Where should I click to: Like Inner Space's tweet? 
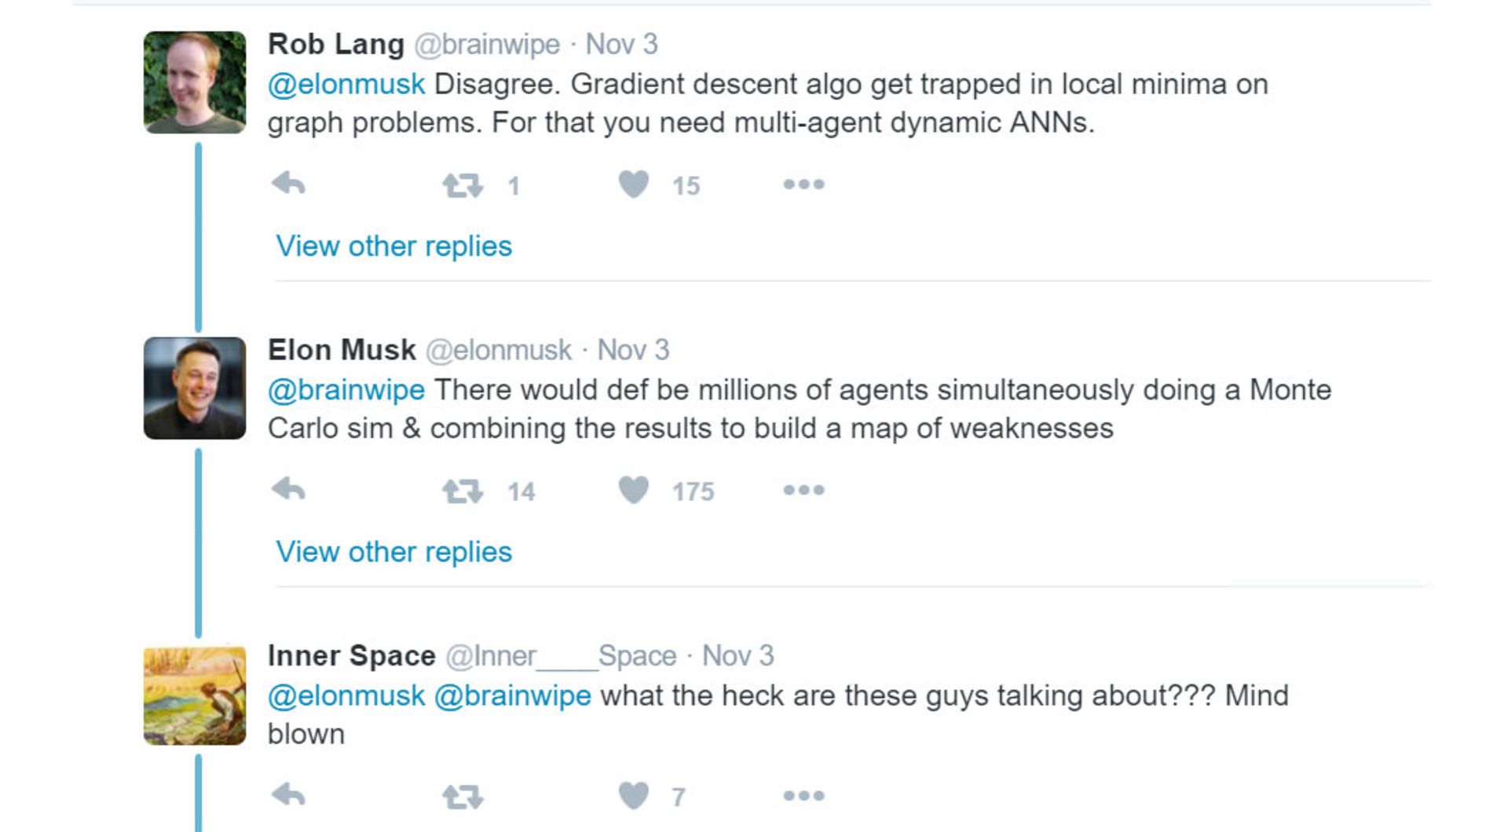coord(634,795)
